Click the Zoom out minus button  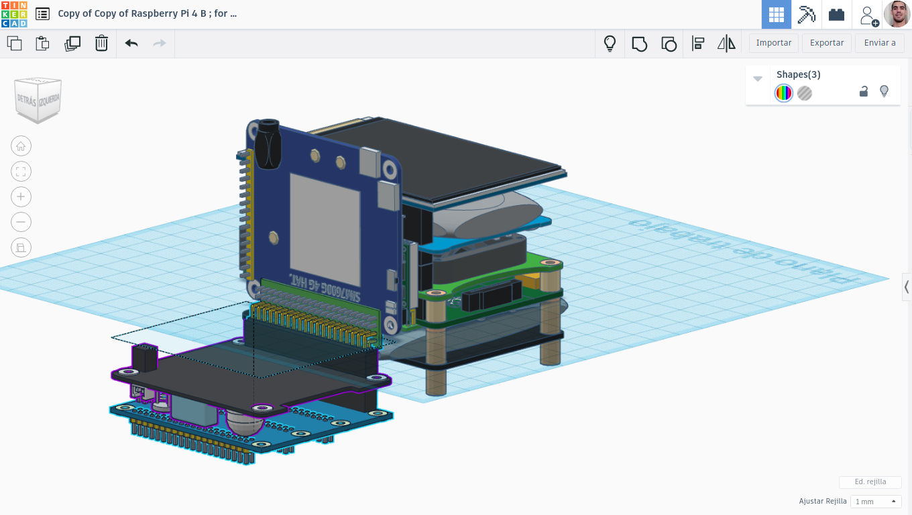tap(21, 222)
